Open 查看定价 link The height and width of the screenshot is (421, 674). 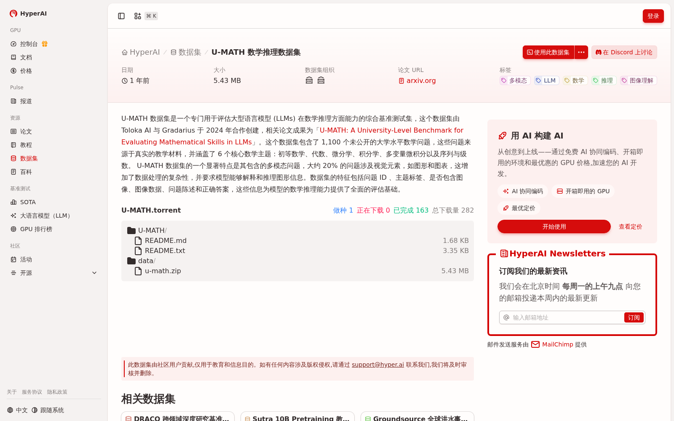pyautogui.click(x=630, y=226)
